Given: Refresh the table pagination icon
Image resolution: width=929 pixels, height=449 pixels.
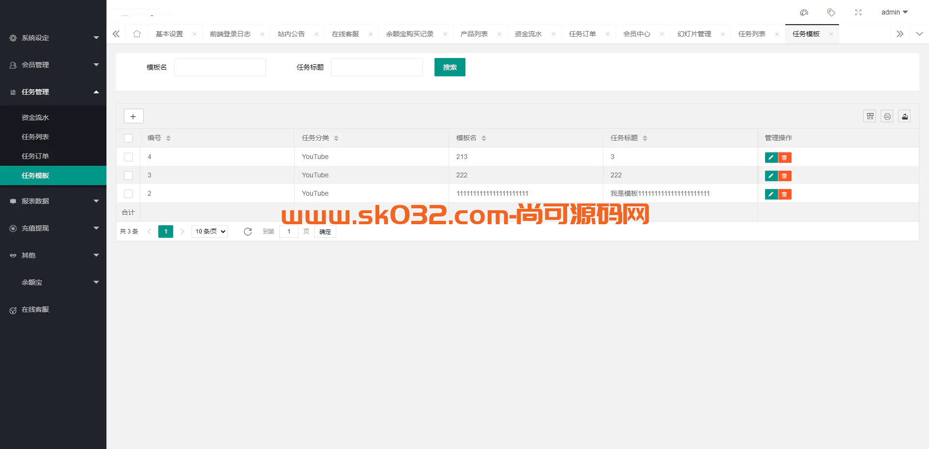Looking at the screenshot, I should pos(248,232).
